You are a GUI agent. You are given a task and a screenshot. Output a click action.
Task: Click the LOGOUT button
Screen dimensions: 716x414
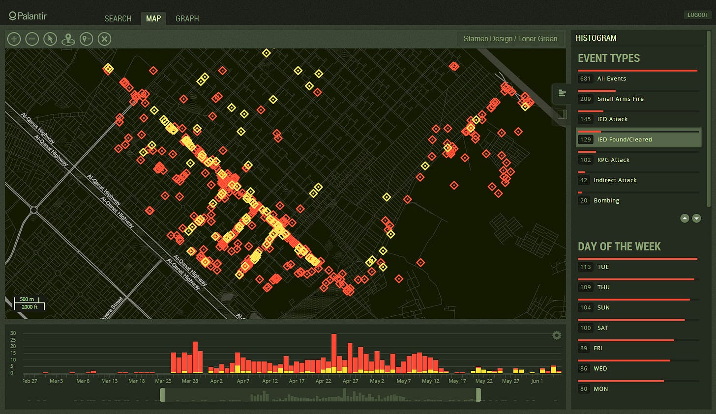tap(697, 15)
